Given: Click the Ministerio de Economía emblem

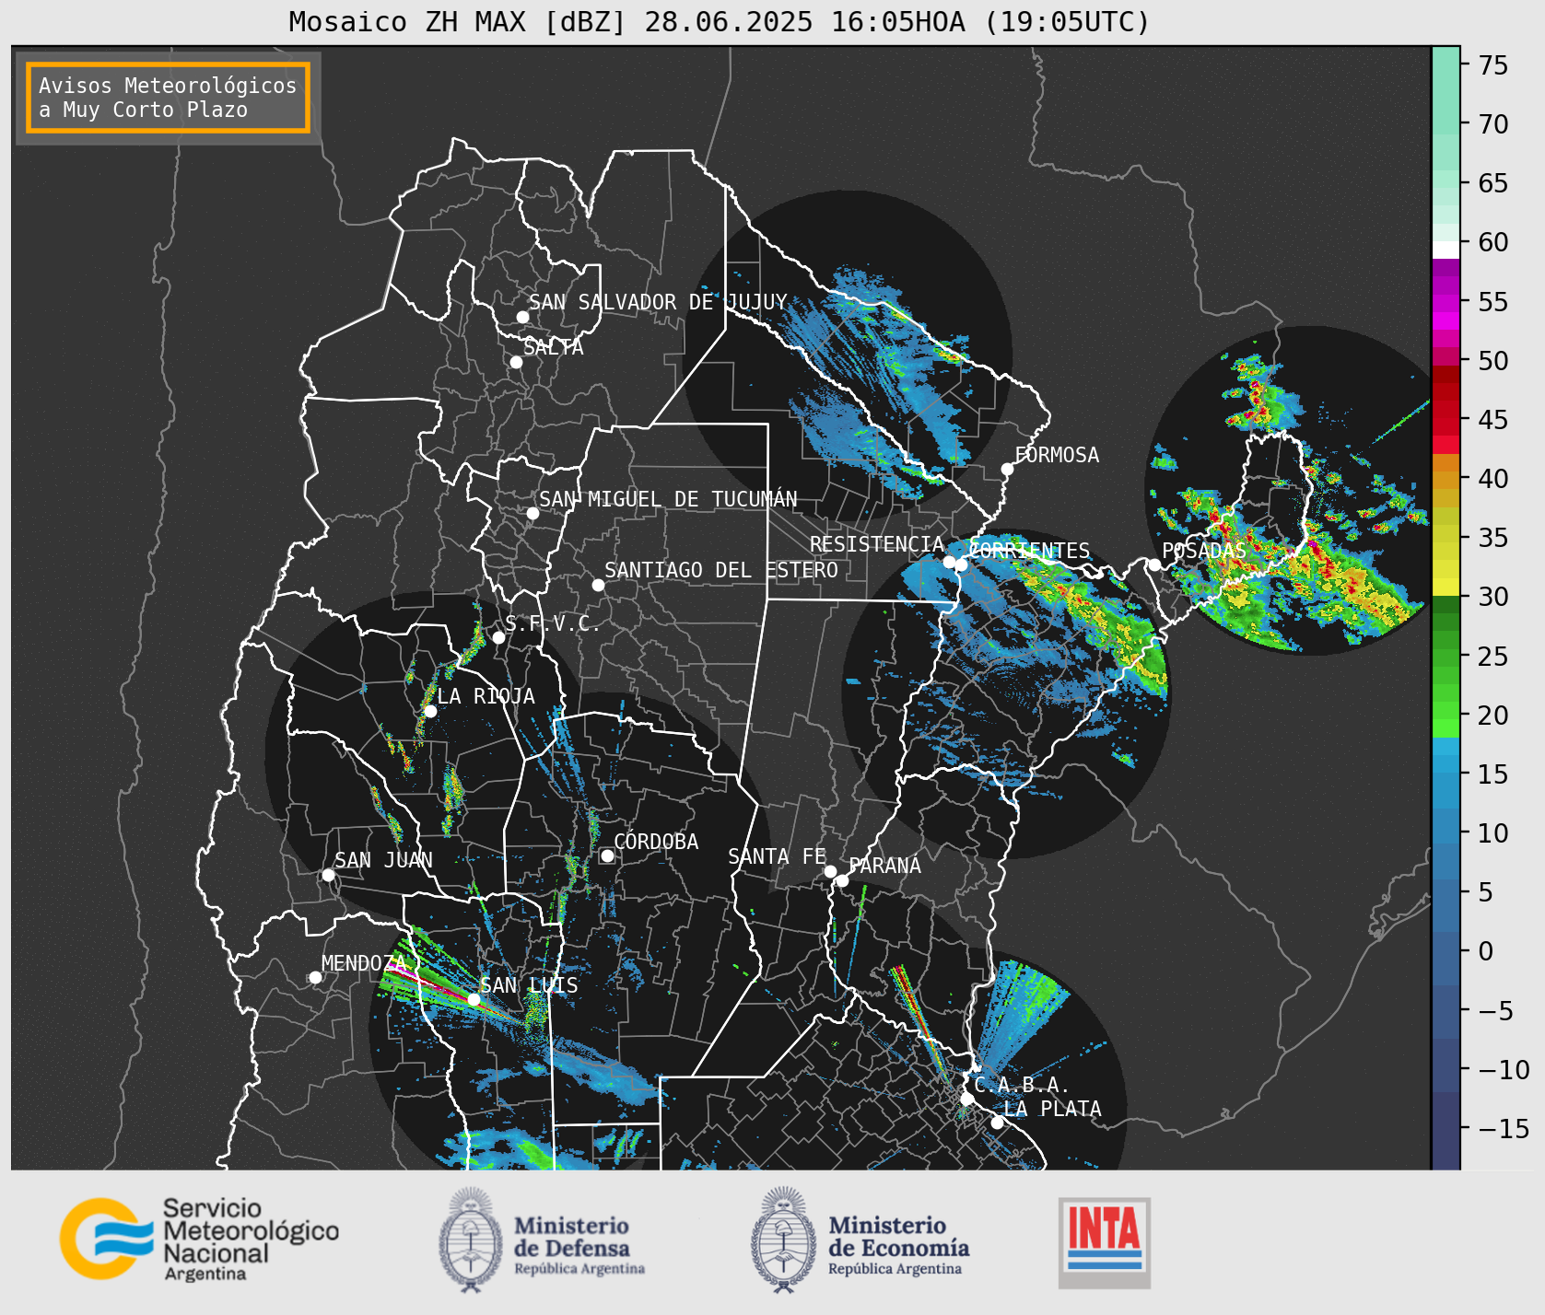Looking at the screenshot, I should pyautogui.click(x=784, y=1239).
